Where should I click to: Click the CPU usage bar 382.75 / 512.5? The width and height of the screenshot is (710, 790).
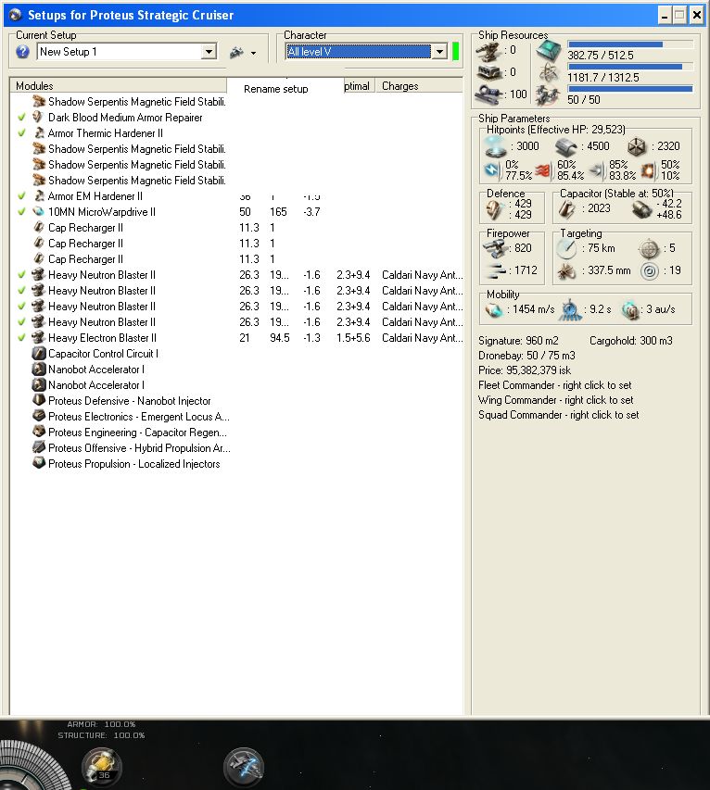pyautogui.click(x=630, y=44)
